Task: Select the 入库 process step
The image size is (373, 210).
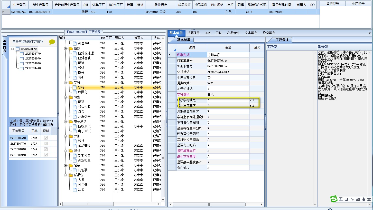Action: click(81, 180)
